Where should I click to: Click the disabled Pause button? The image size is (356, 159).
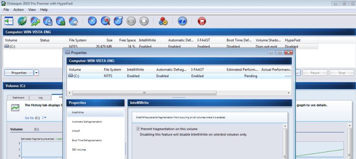315,73
